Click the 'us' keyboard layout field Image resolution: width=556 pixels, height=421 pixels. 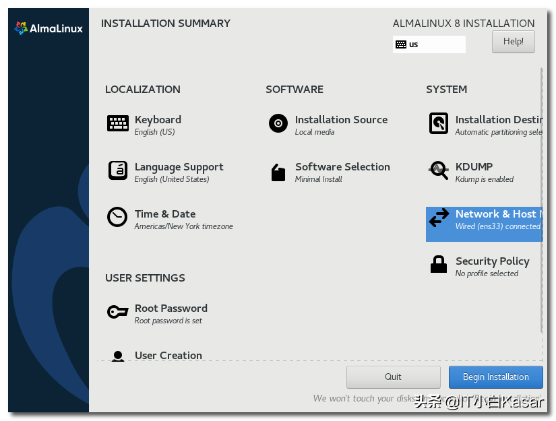click(429, 44)
